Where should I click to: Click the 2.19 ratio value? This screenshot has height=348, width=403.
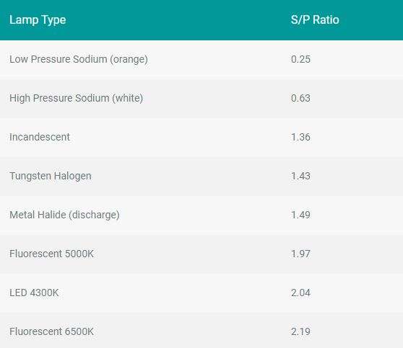pyautogui.click(x=300, y=331)
